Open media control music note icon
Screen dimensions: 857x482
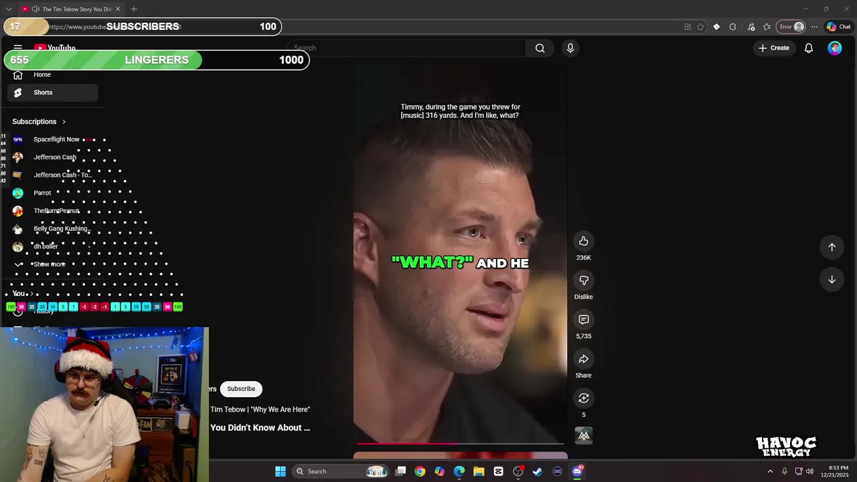(751, 27)
